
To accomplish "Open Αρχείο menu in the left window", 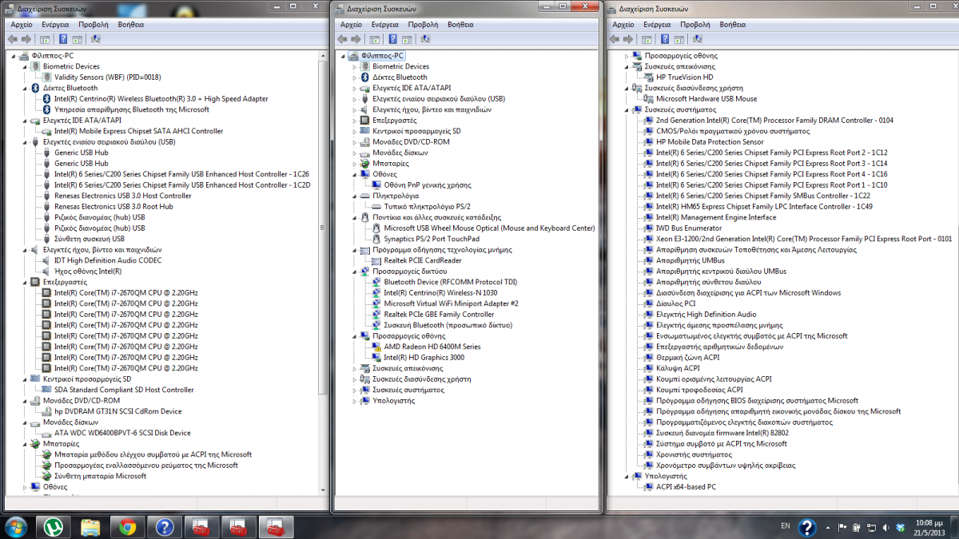I will (21, 25).
